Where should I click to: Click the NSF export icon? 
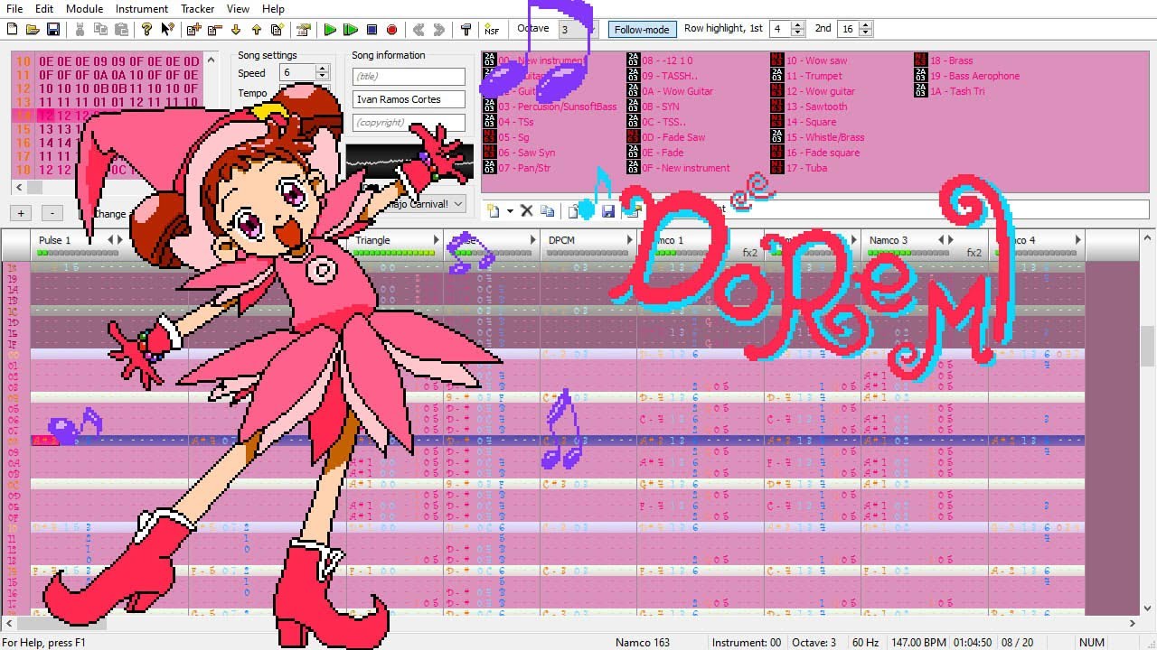[x=492, y=30]
